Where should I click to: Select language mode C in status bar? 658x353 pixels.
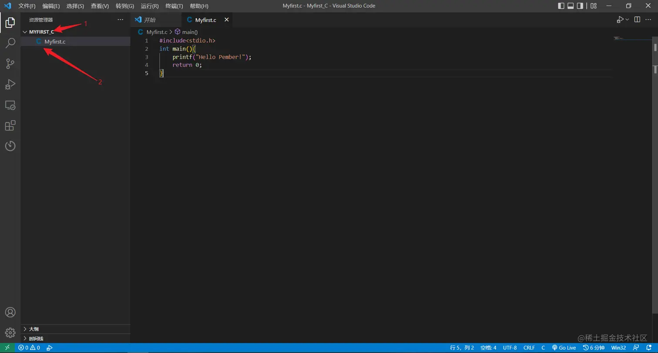tap(543, 348)
